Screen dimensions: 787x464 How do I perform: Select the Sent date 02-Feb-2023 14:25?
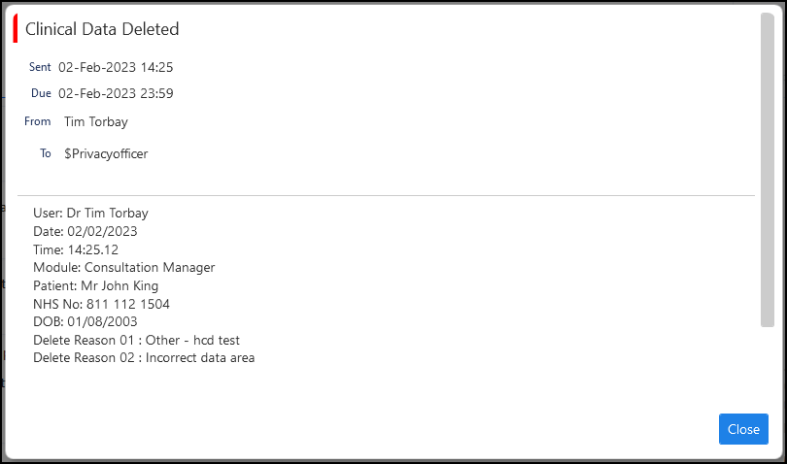coord(116,67)
